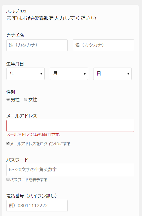The height and width of the screenshot is (216, 142).
Task: Click the メールアドレスは必須項目です error message
Action: click(x=34, y=135)
